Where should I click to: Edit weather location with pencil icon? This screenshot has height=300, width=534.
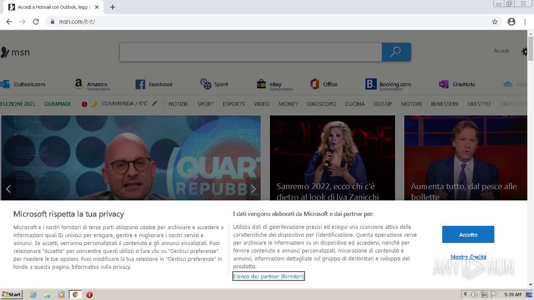154,104
